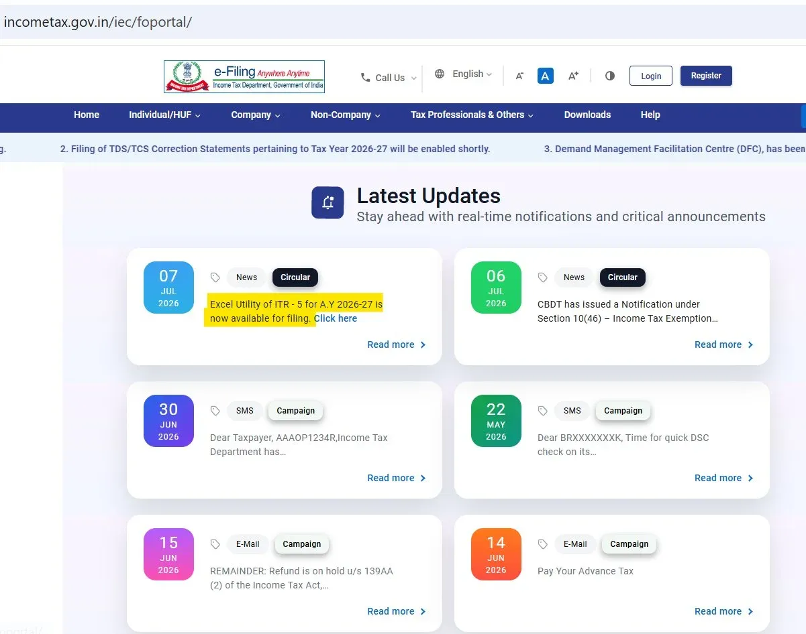Click the 'Dear BRXXXXXXXK' message text
Image resolution: width=806 pixels, height=634 pixels.
pos(623,444)
